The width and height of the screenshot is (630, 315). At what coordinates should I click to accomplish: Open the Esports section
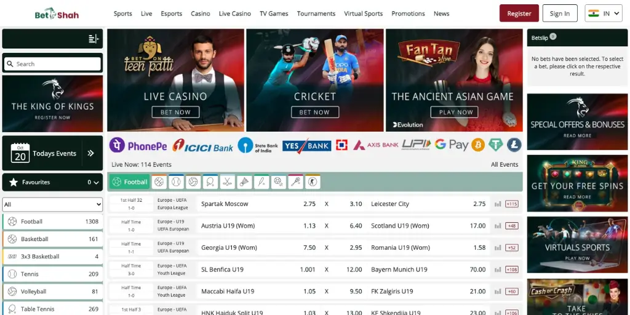click(172, 14)
